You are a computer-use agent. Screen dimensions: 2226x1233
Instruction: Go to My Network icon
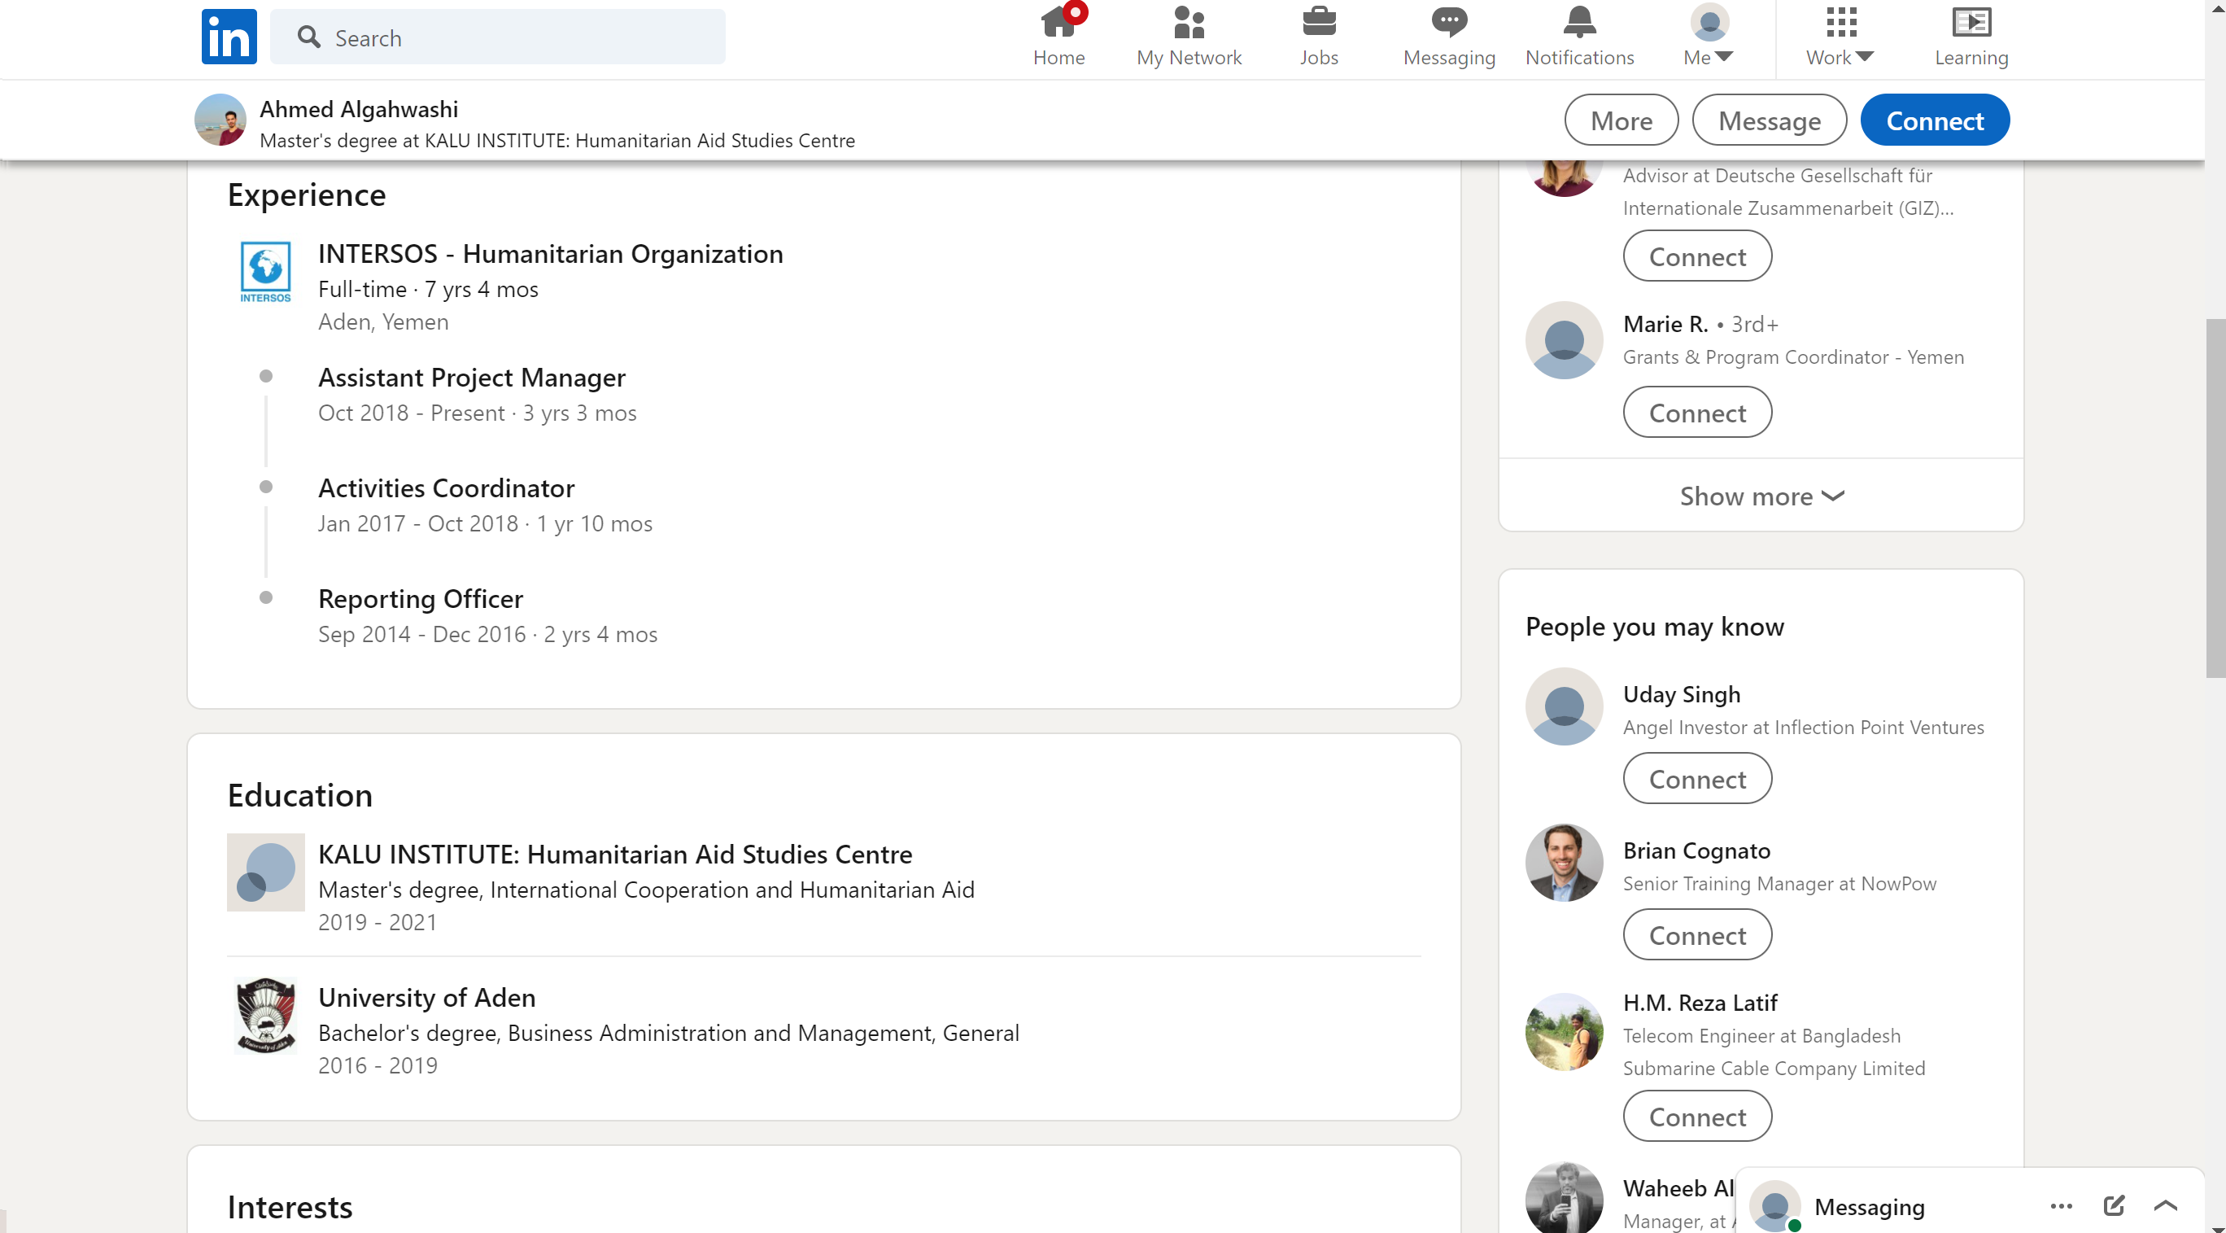pyautogui.click(x=1189, y=24)
